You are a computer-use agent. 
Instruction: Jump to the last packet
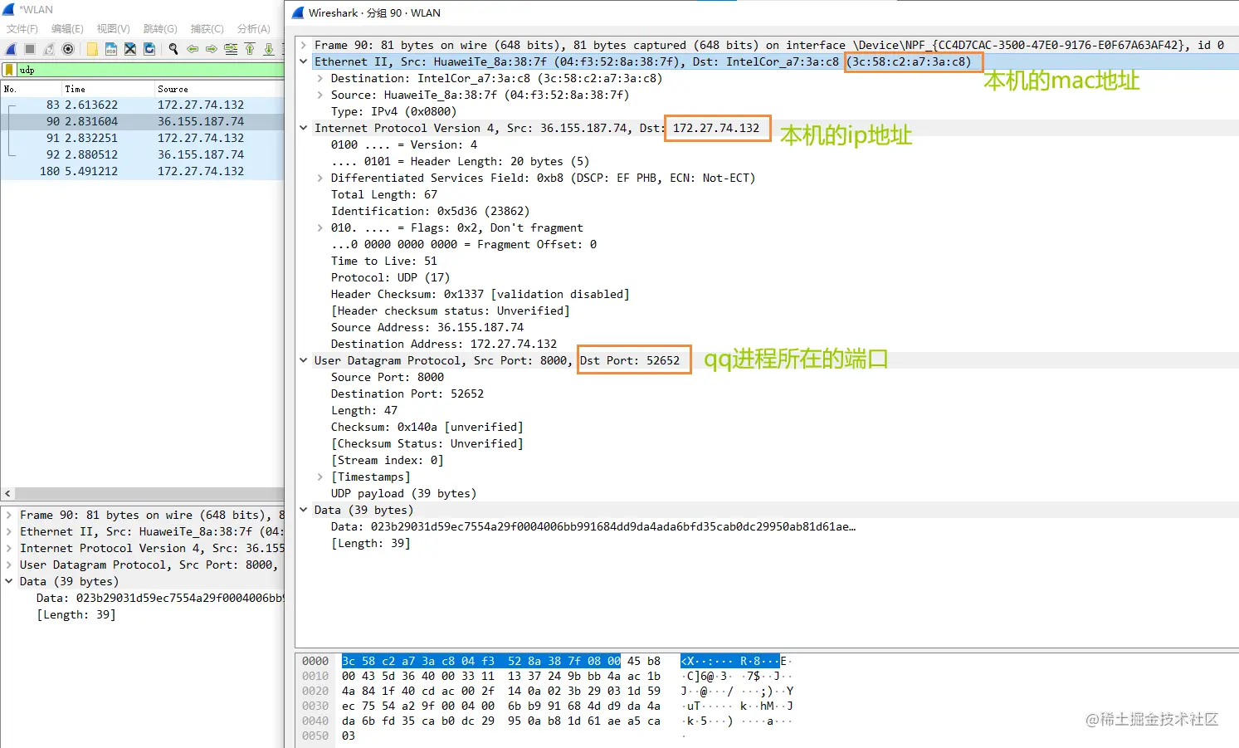[269, 49]
